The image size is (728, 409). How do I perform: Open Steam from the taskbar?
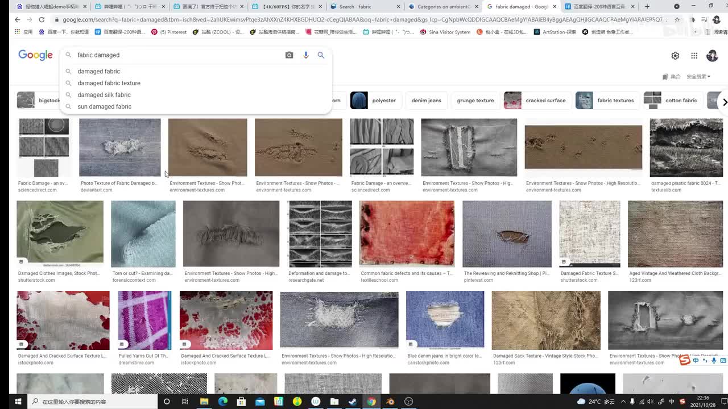[353, 402]
